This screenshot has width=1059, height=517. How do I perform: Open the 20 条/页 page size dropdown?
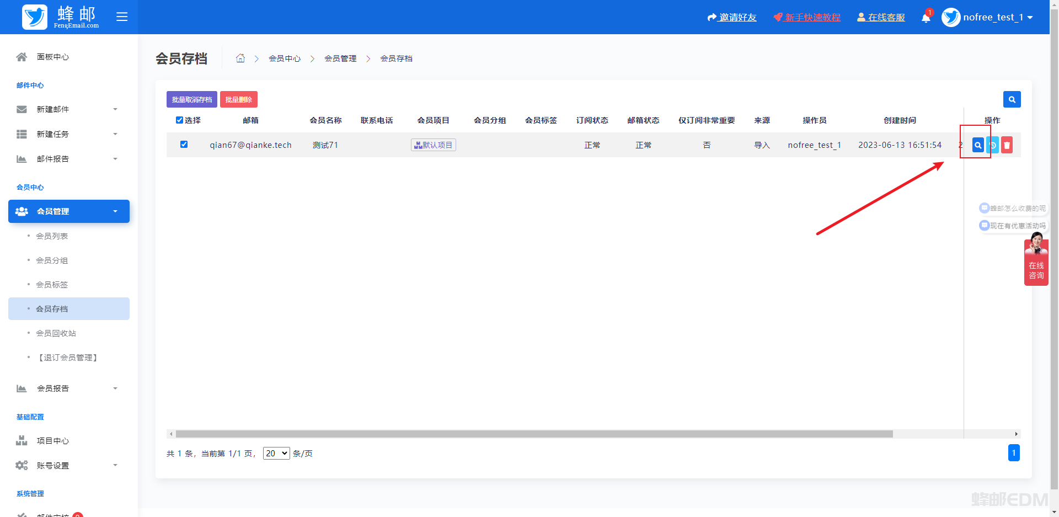click(x=276, y=454)
